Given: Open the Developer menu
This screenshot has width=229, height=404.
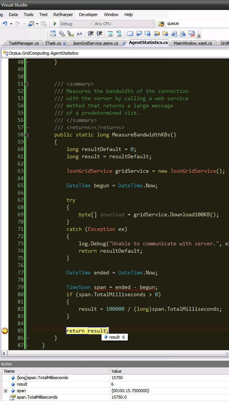Looking at the screenshot, I should pos(88,15).
